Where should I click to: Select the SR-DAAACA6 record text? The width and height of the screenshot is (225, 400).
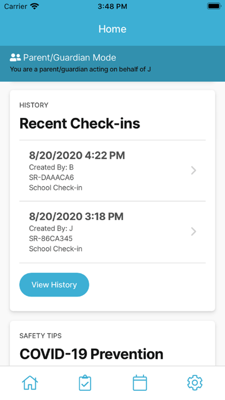pos(51,178)
